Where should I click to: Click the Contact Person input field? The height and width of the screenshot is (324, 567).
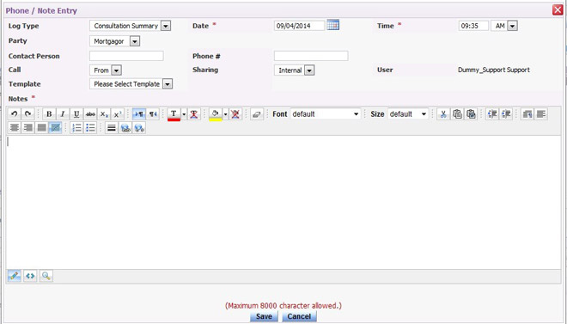pos(126,56)
